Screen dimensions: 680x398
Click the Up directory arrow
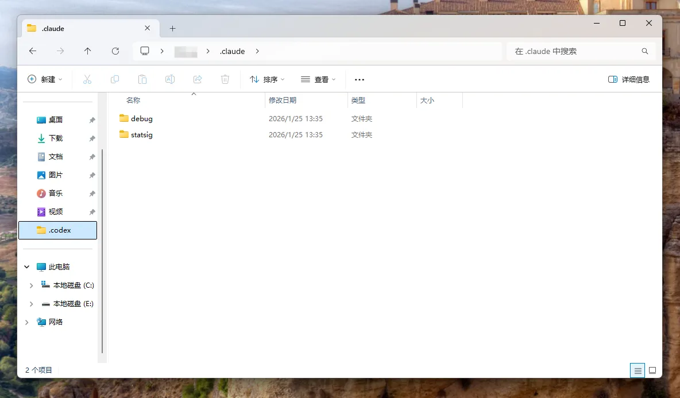pos(87,51)
